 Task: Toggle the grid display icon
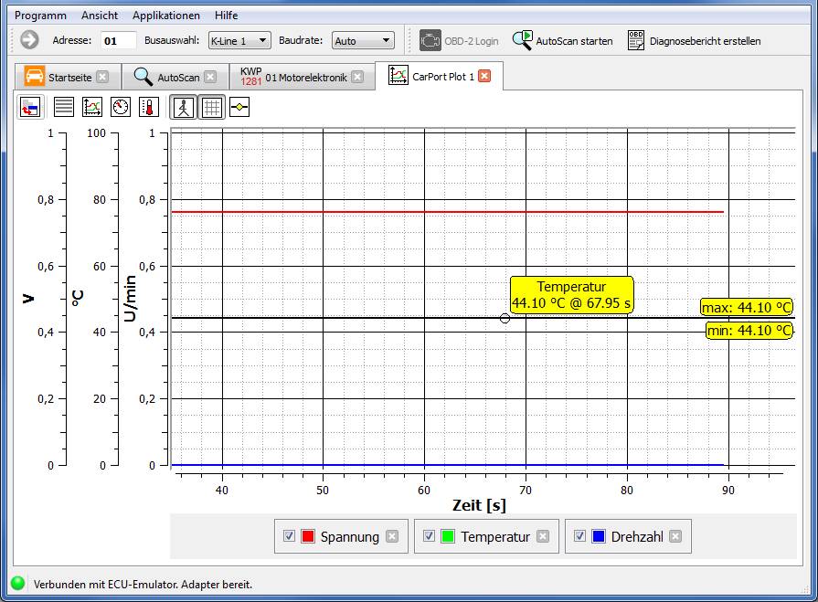[x=212, y=107]
